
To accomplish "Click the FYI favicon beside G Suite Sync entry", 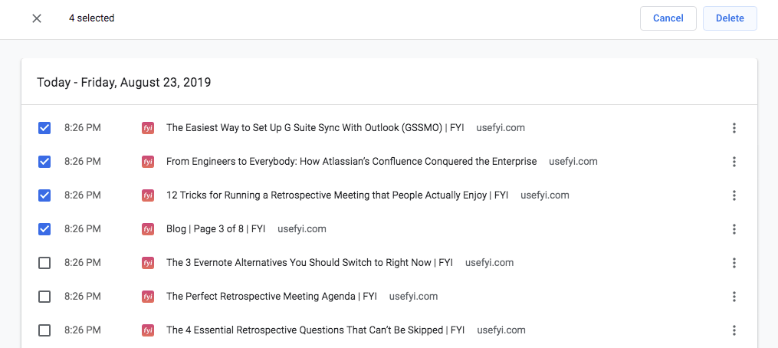I will [147, 128].
